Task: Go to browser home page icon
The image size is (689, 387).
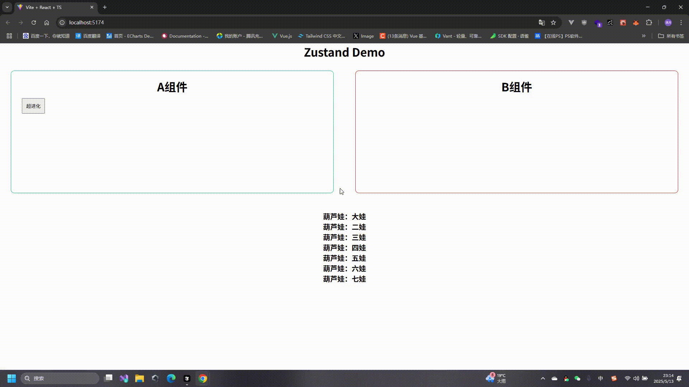Action: click(47, 23)
